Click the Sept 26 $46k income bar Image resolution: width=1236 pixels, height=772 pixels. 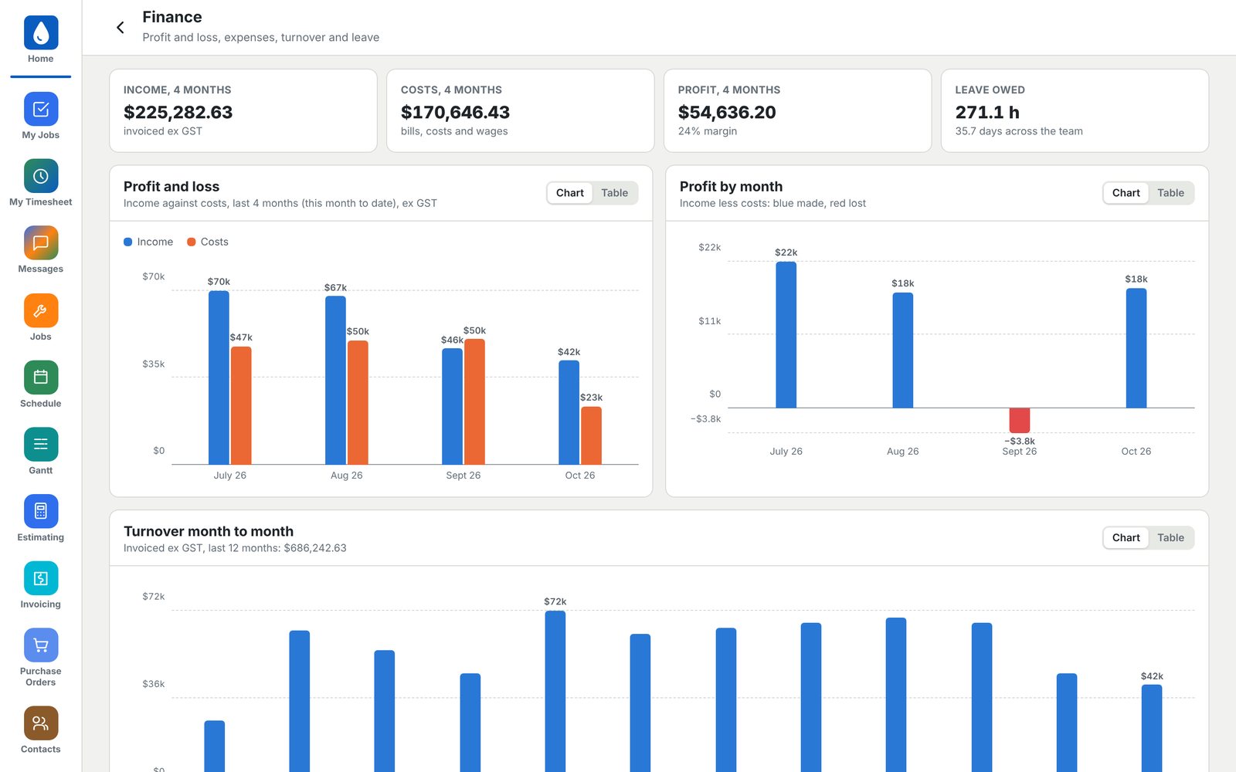click(453, 406)
